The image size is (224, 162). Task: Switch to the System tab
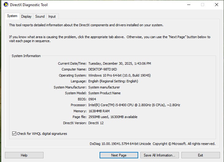pos(12,16)
